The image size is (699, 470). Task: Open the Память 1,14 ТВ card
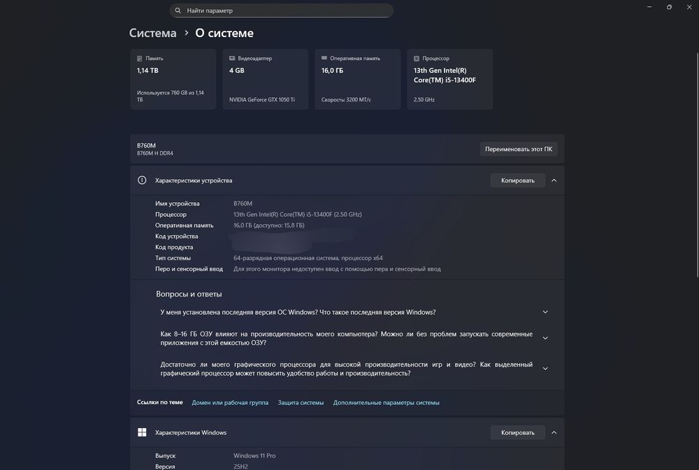tap(173, 79)
